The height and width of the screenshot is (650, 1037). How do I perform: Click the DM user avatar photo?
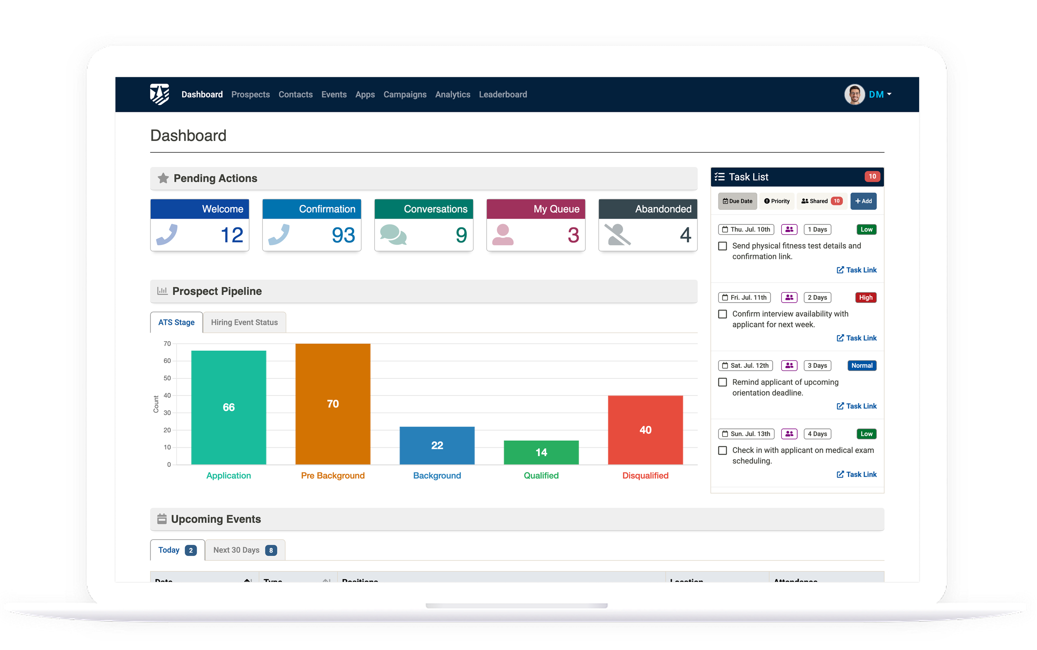coord(854,94)
